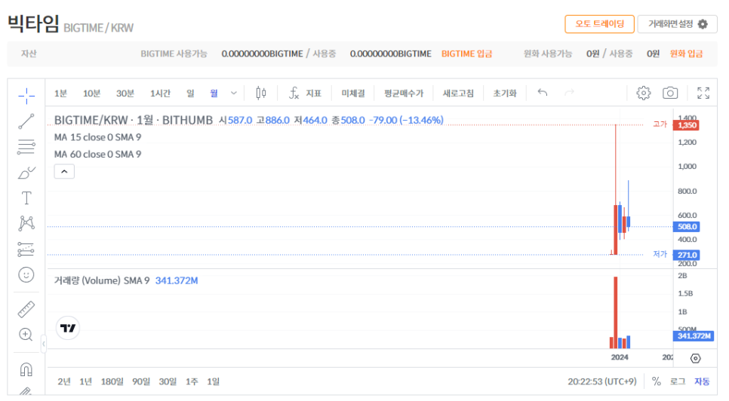The image size is (729, 401).
Task: Switch chart to fullscreen mode
Action: coord(703,93)
